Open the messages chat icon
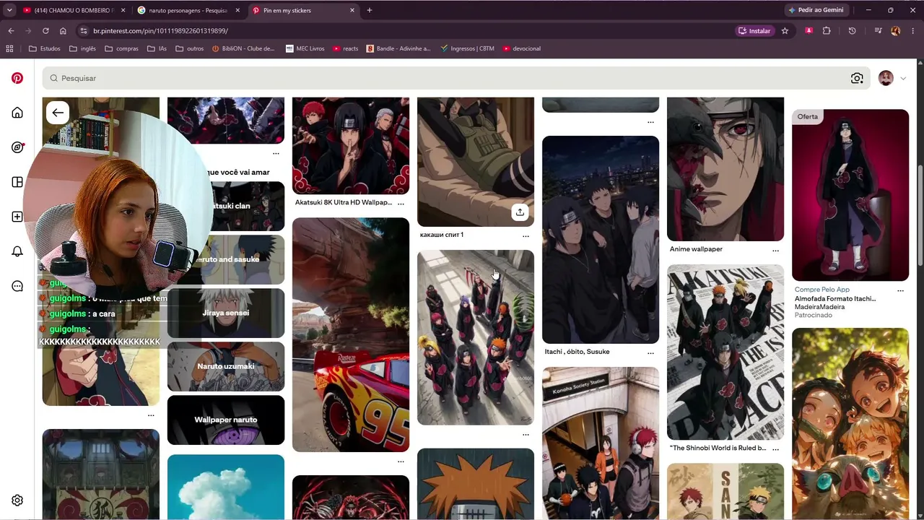The image size is (924, 520). pyautogui.click(x=17, y=286)
